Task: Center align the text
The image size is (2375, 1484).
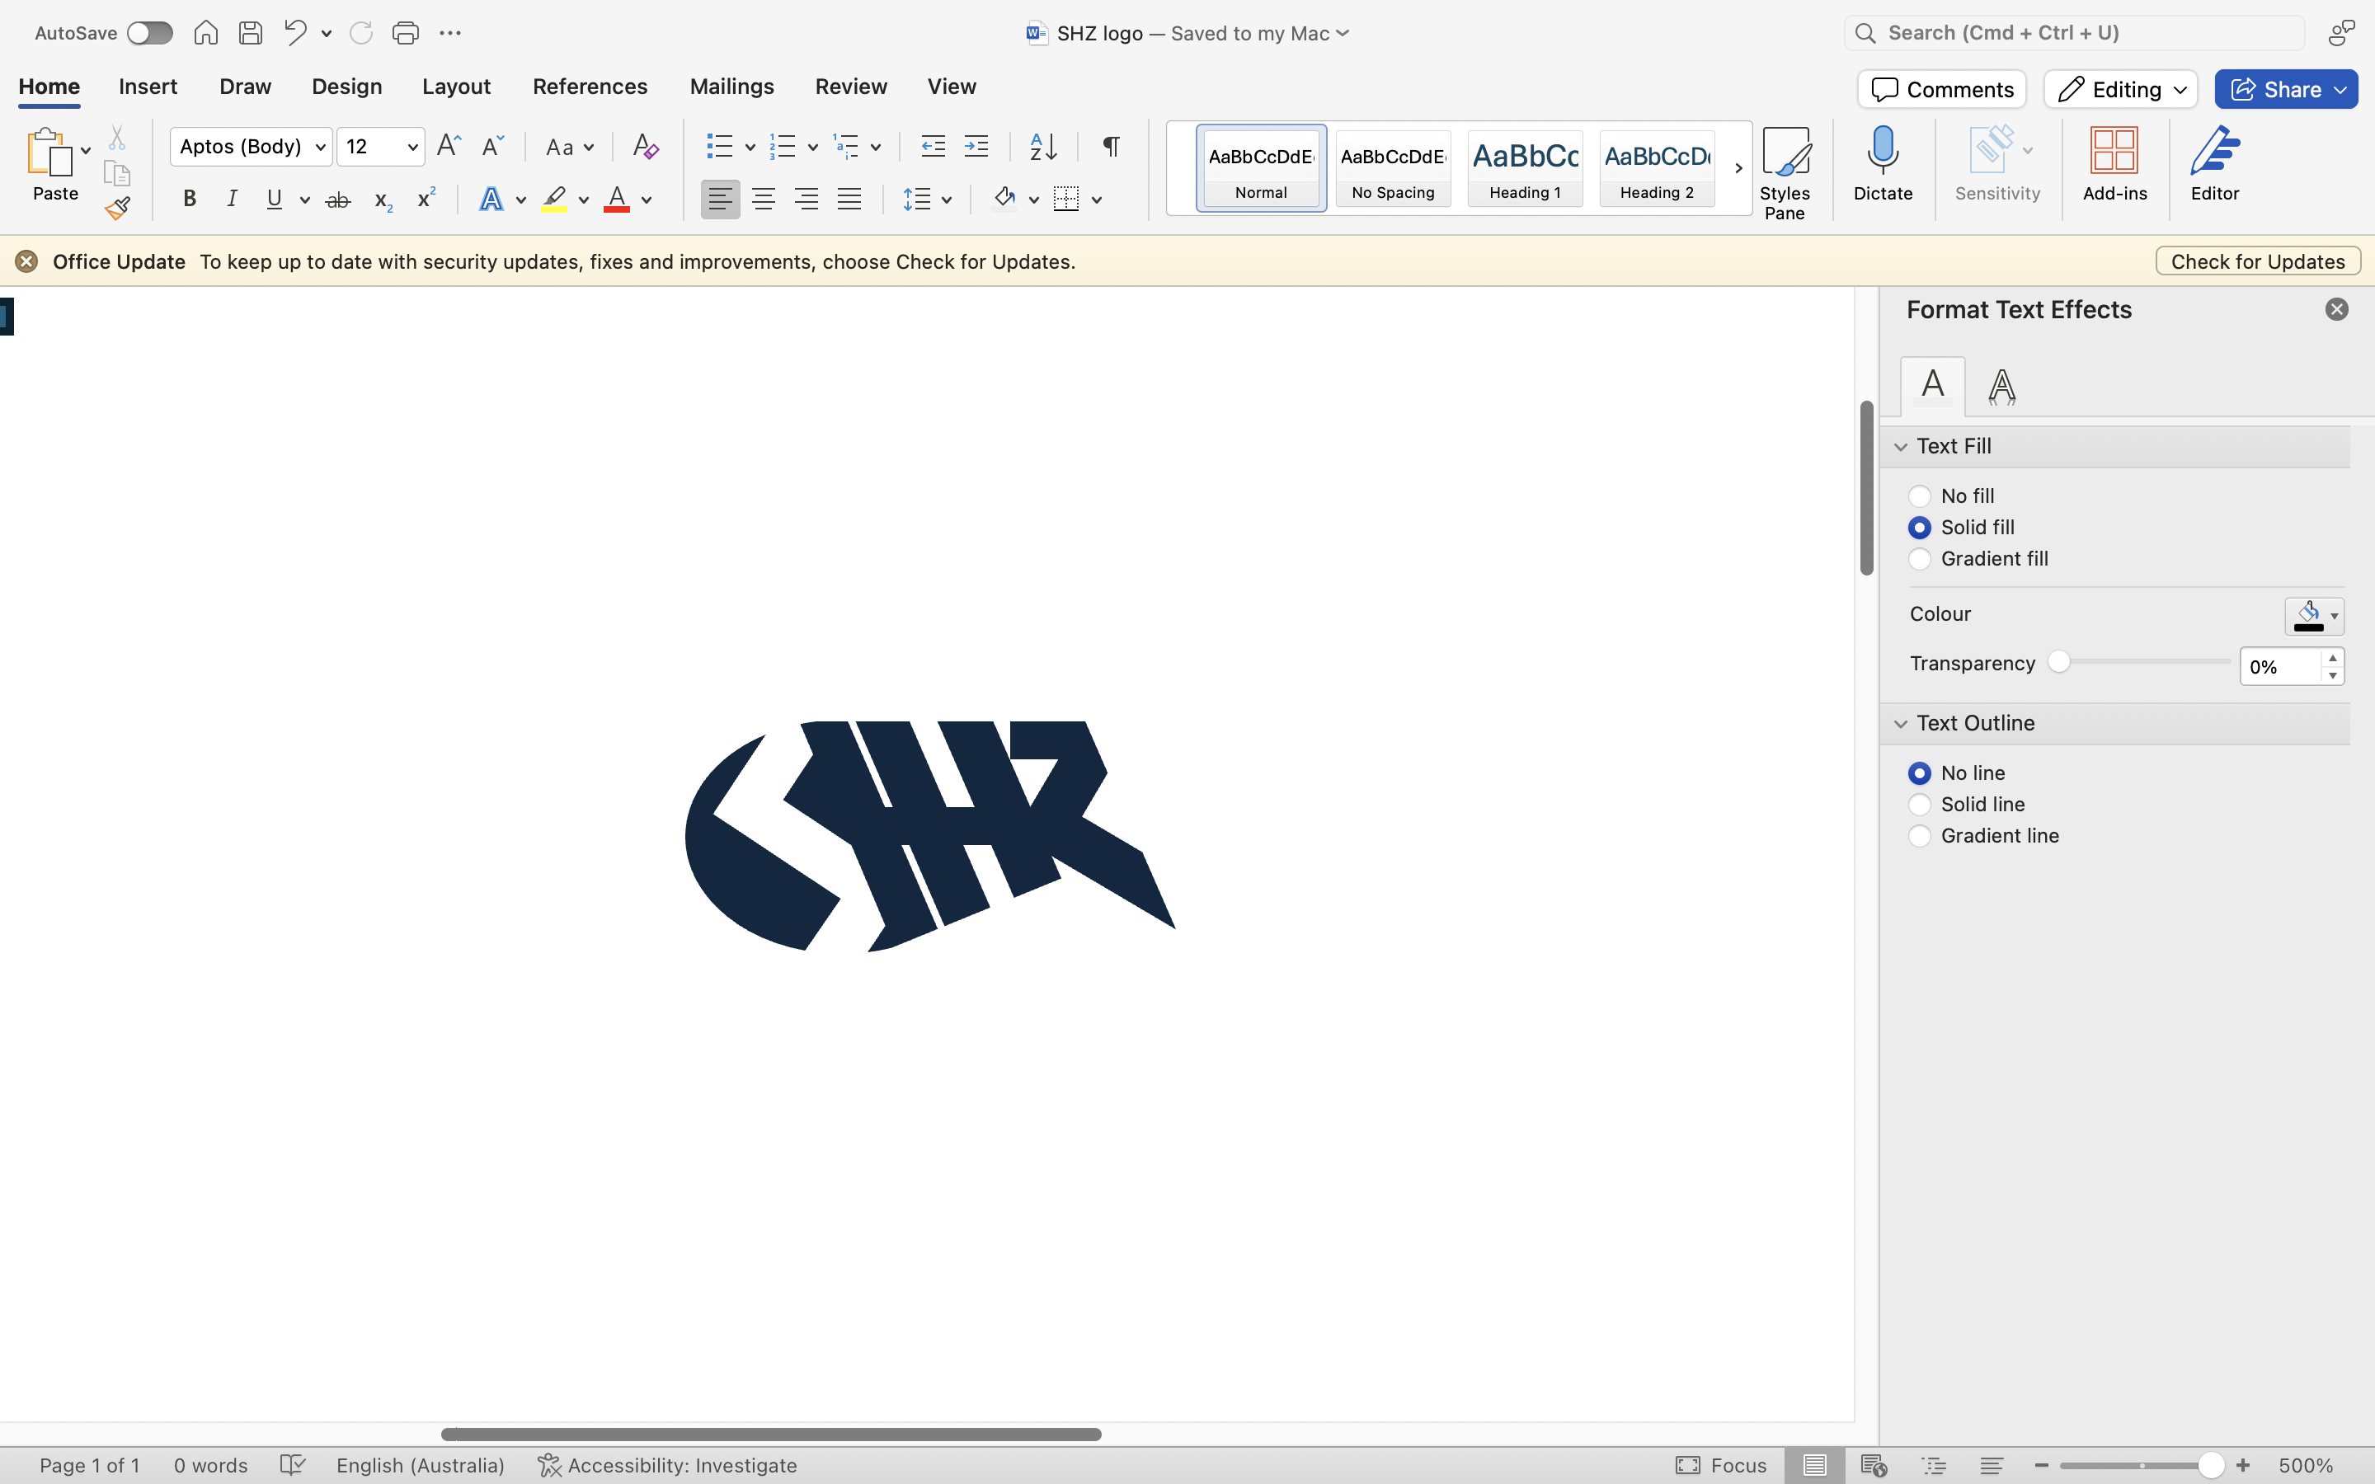Action: tap(763, 200)
